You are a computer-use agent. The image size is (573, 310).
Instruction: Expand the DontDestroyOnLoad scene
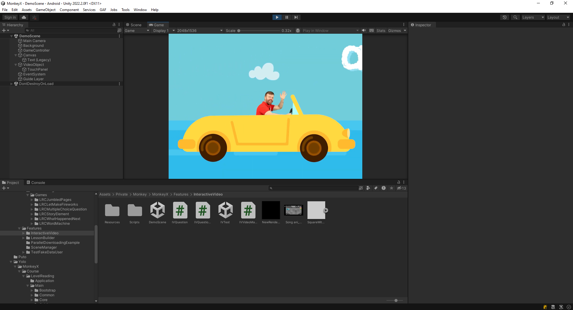coord(12,84)
